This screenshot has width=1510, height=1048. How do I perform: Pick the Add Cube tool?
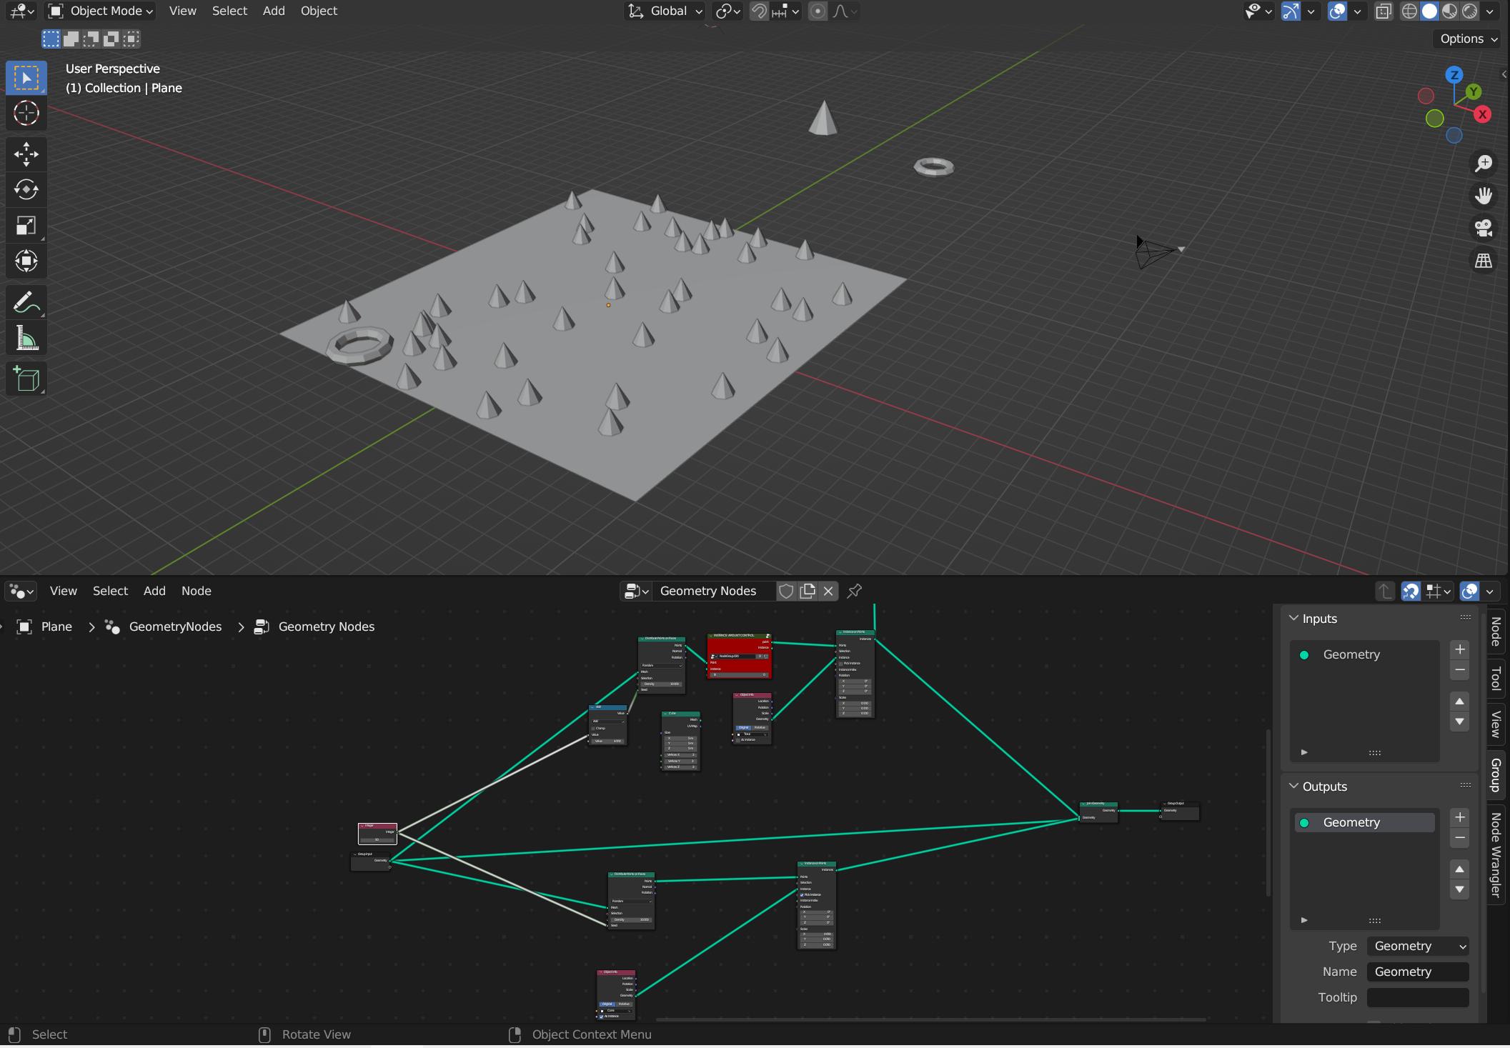point(26,379)
